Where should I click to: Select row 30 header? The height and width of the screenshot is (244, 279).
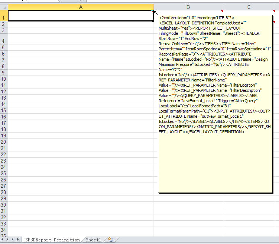4,205
